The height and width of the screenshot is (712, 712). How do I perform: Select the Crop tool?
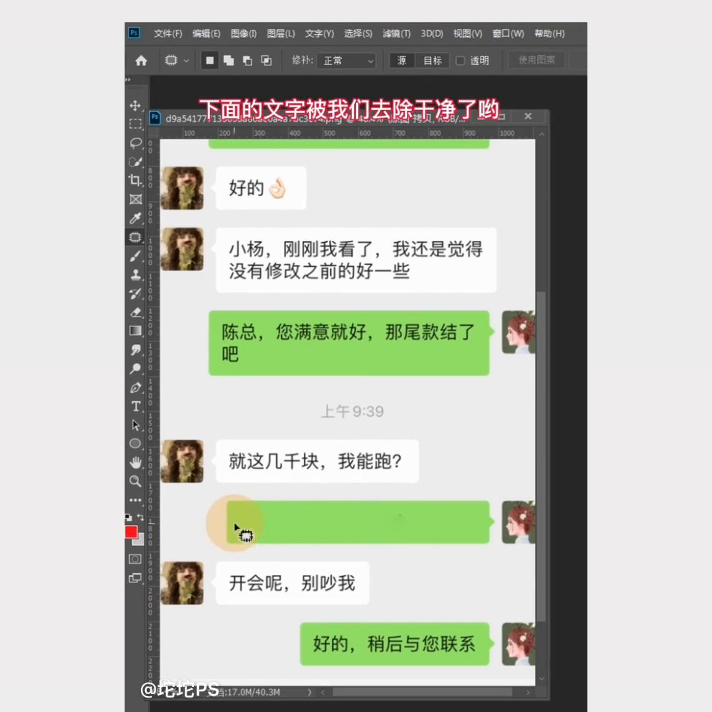(x=135, y=181)
